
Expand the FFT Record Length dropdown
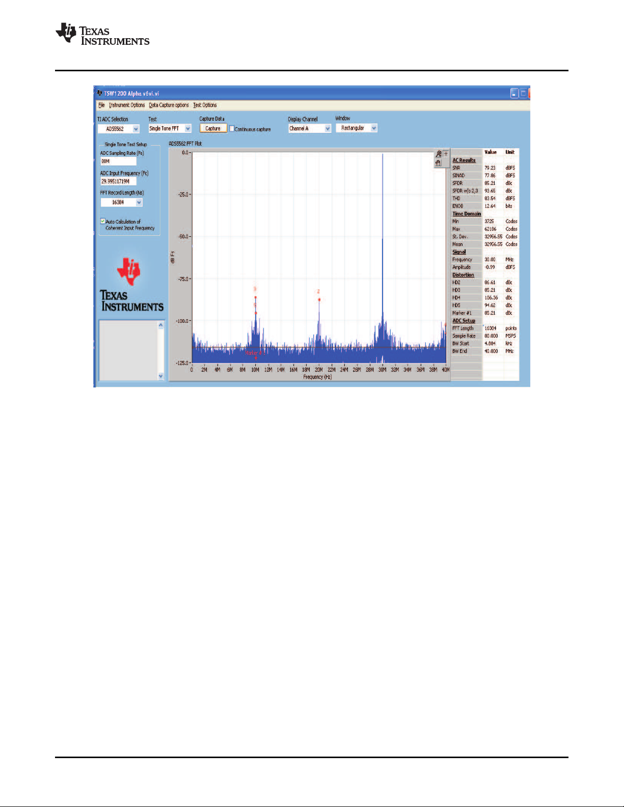click(139, 203)
